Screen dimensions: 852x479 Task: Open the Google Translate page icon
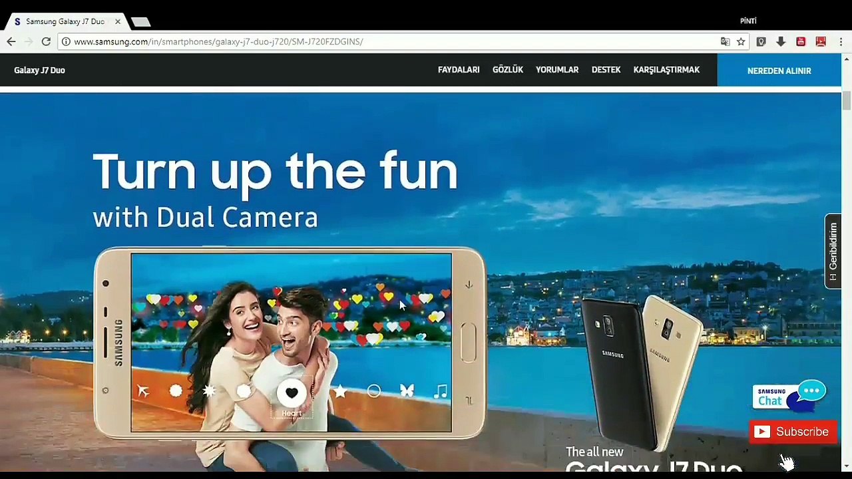point(725,41)
